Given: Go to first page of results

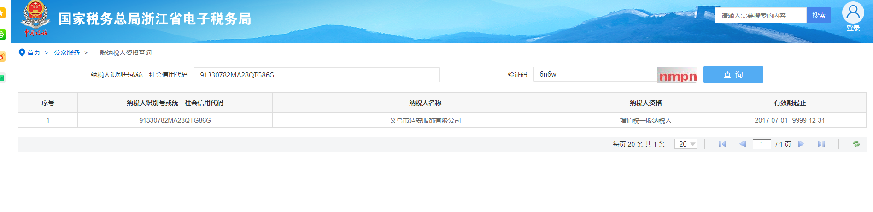Looking at the screenshot, I should point(722,144).
